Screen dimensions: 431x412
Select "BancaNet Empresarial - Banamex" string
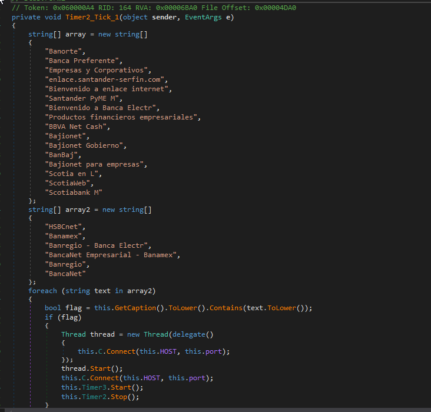point(111,255)
